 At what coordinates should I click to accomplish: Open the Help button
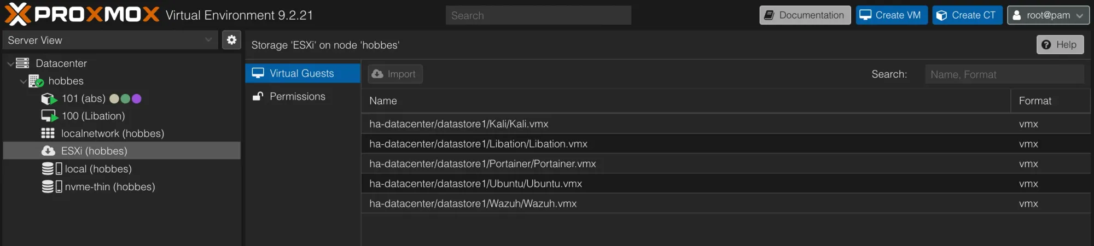coord(1060,45)
